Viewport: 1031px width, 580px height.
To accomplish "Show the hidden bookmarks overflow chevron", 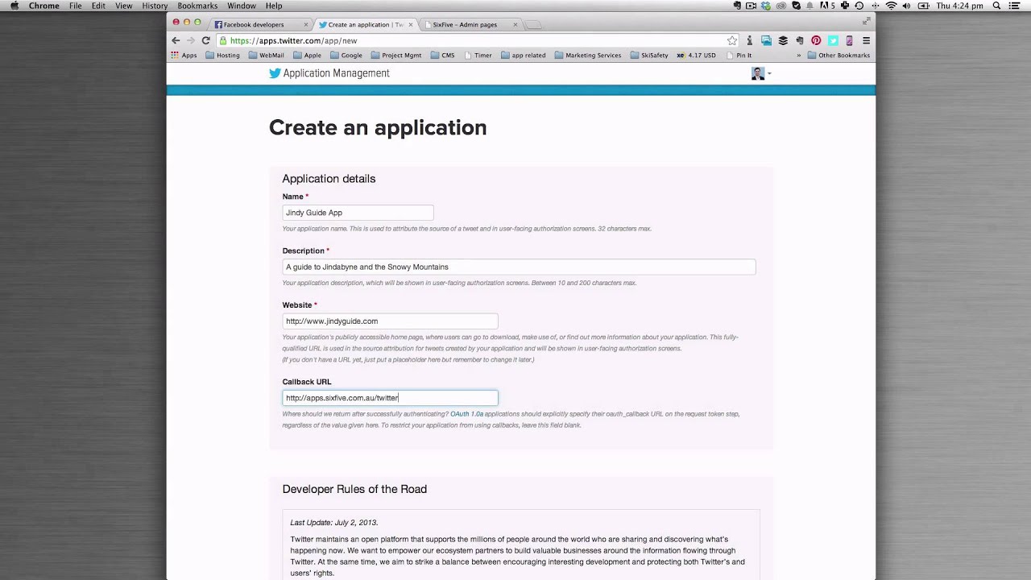I will [x=799, y=56].
